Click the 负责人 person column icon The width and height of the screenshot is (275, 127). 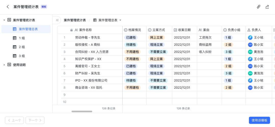point(249,30)
